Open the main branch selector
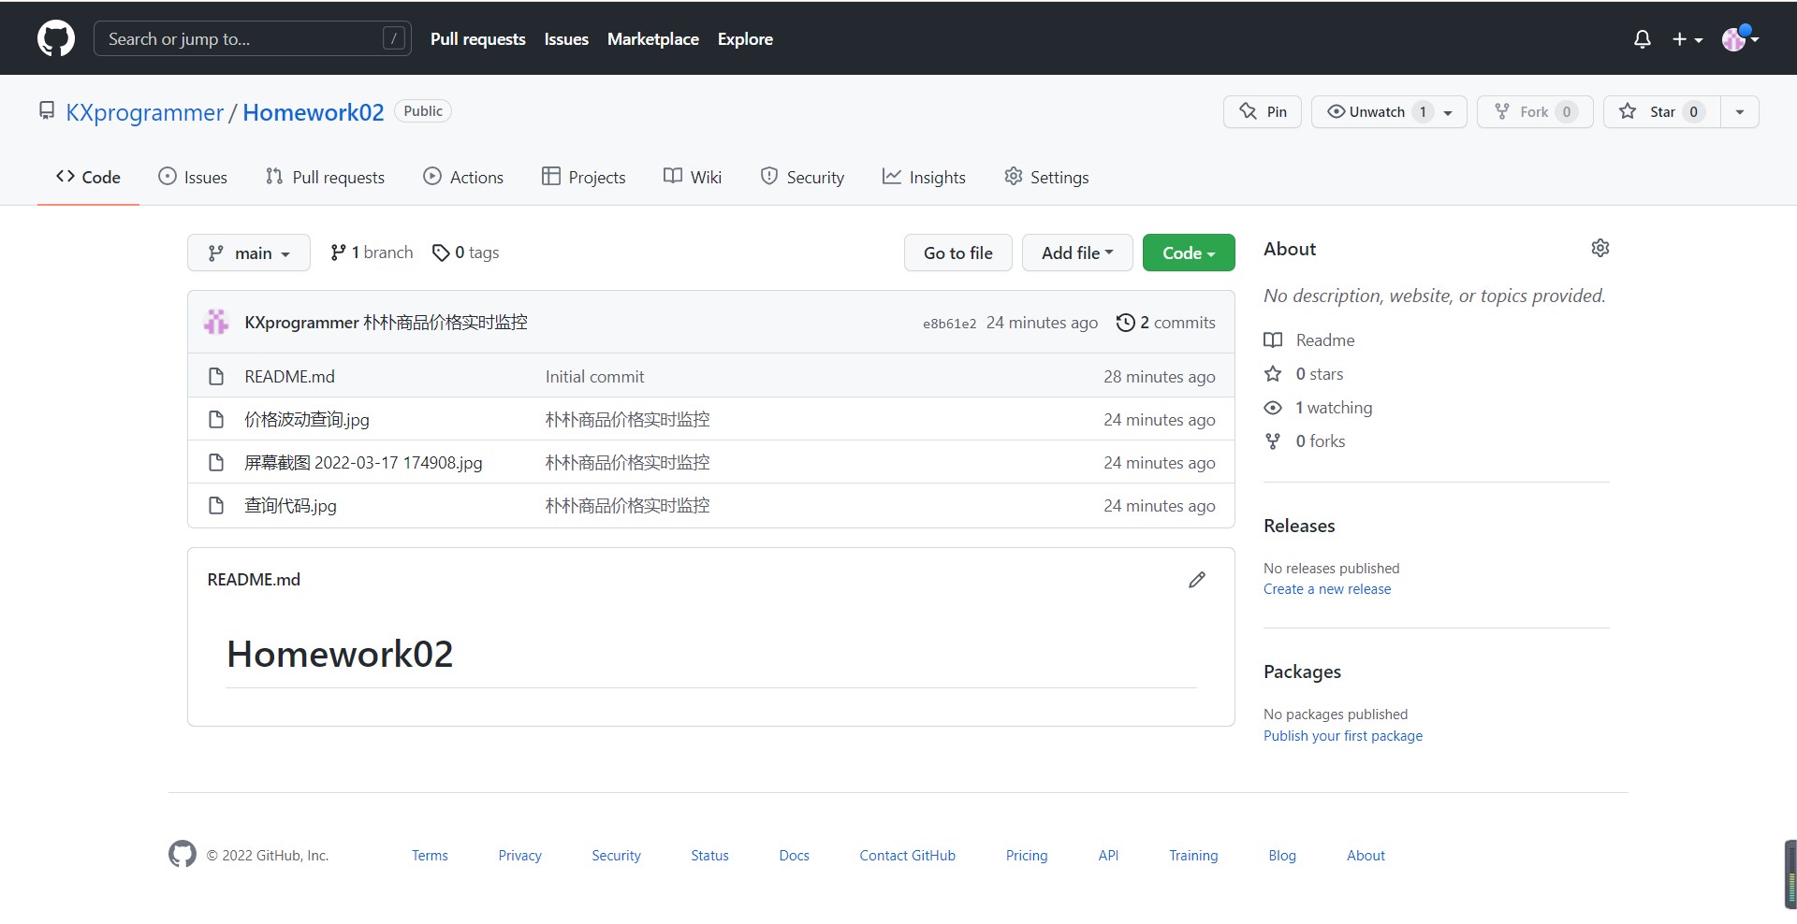Screen dimensions: 1797x924 [249, 253]
